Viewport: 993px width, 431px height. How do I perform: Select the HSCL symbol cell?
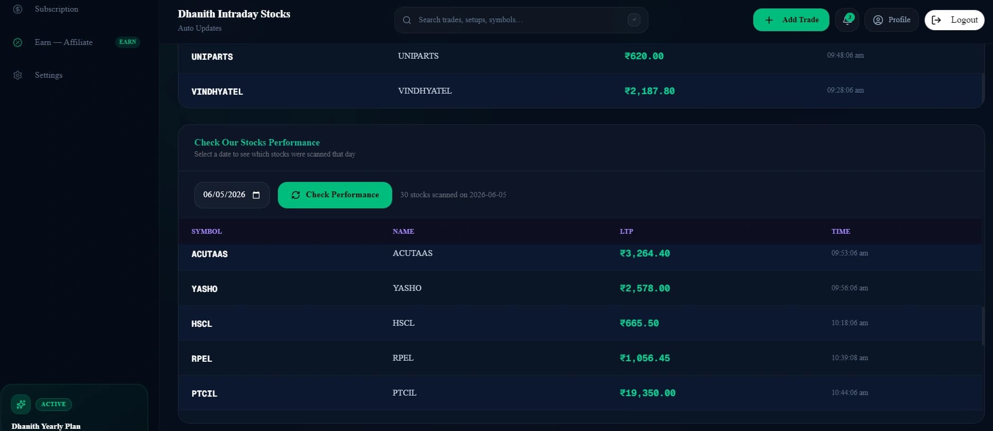(202, 324)
